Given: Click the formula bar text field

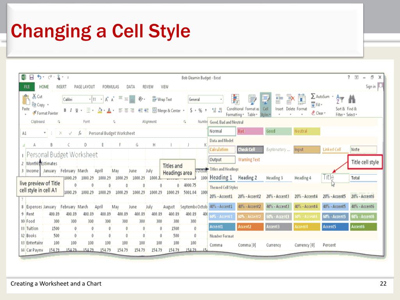Looking at the screenshot, I should click(147, 133).
